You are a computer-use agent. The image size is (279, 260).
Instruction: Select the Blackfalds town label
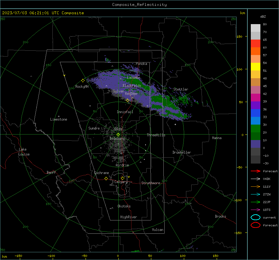click(132, 86)
